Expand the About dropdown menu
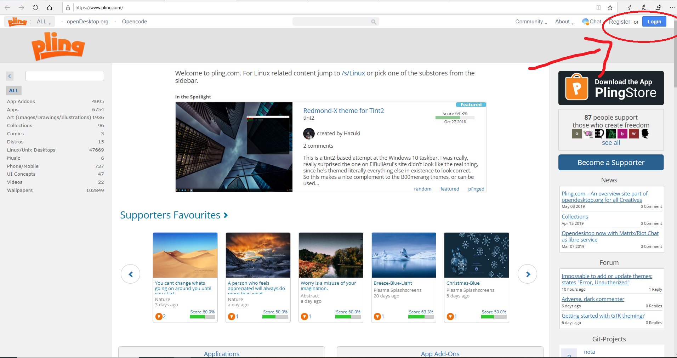The width and height of the screenshot is (677, 358). [x=564, y=22]
